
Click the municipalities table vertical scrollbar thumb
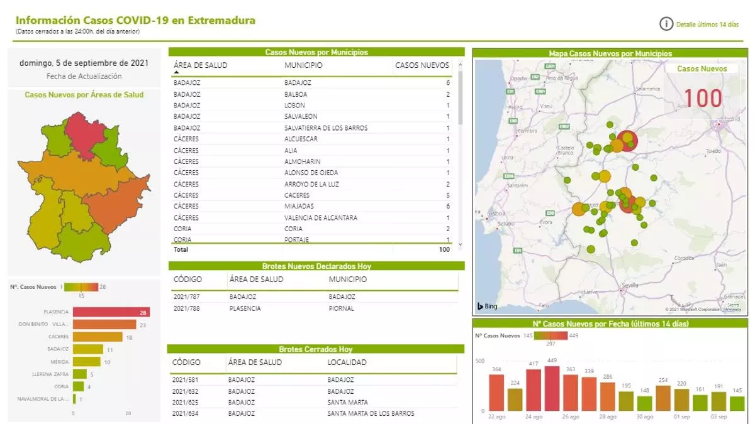pyautogui.click(x=460, y=97)
